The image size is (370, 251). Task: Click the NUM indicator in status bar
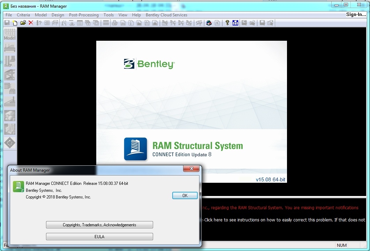[x=342, y=245]
